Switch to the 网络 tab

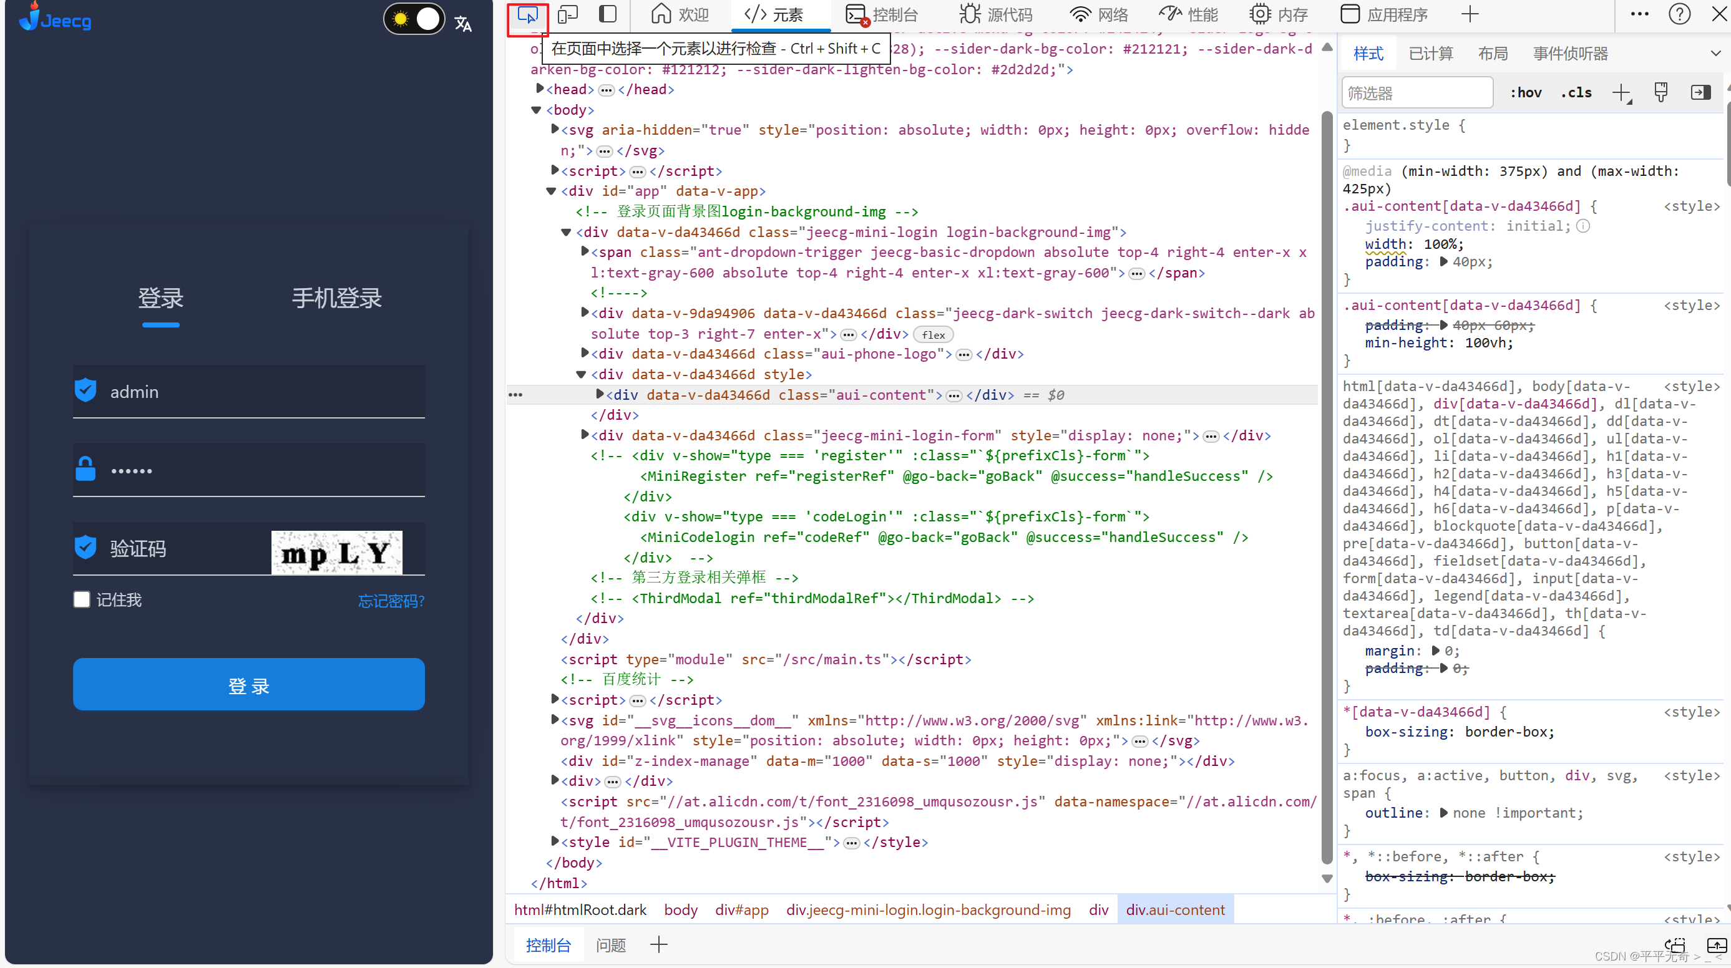point(1100,15)
